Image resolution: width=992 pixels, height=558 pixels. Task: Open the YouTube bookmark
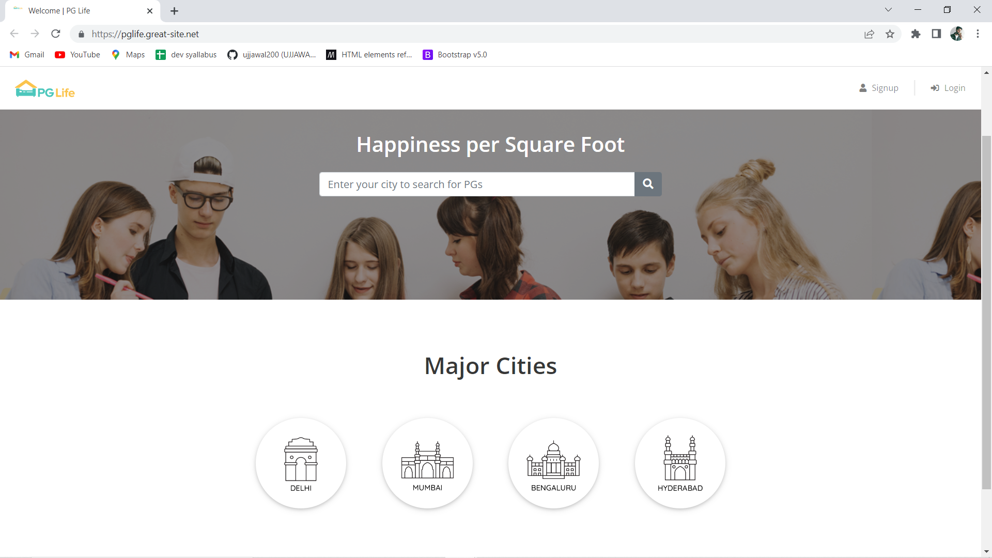click(x=78, y=55)
